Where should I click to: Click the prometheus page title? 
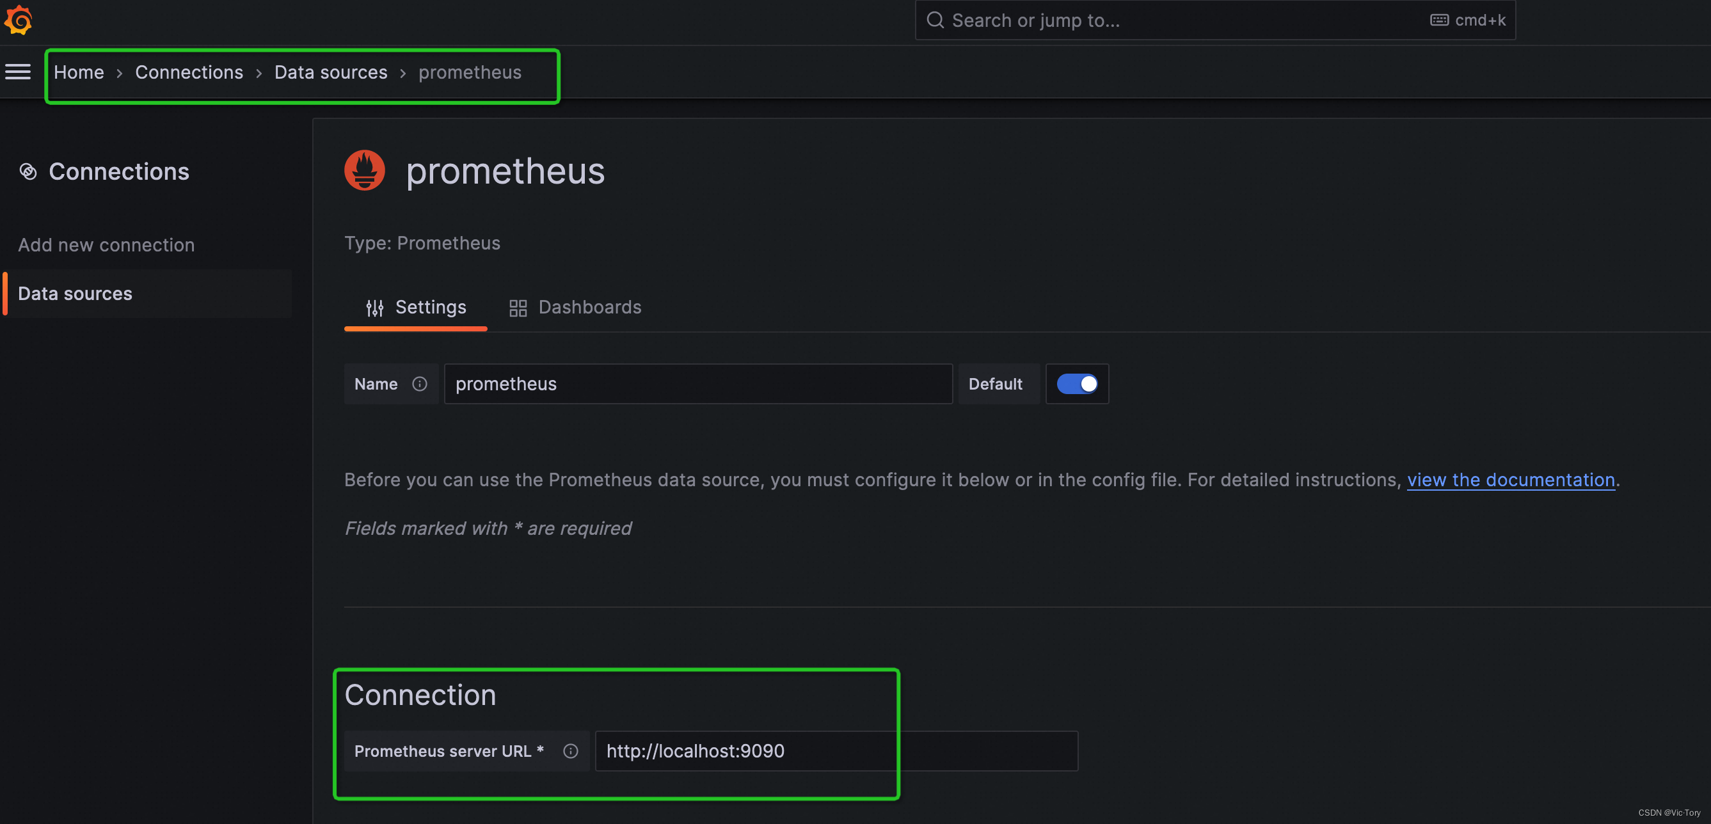(x=505, y=171)
